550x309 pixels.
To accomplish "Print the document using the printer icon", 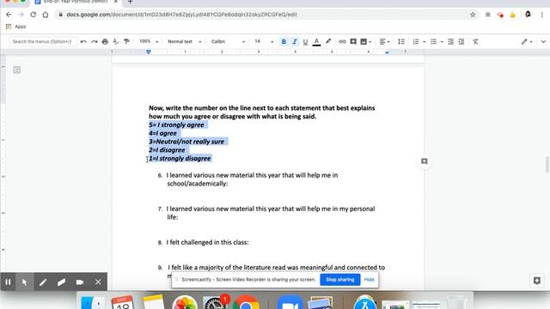I will [x=105, y=42].
